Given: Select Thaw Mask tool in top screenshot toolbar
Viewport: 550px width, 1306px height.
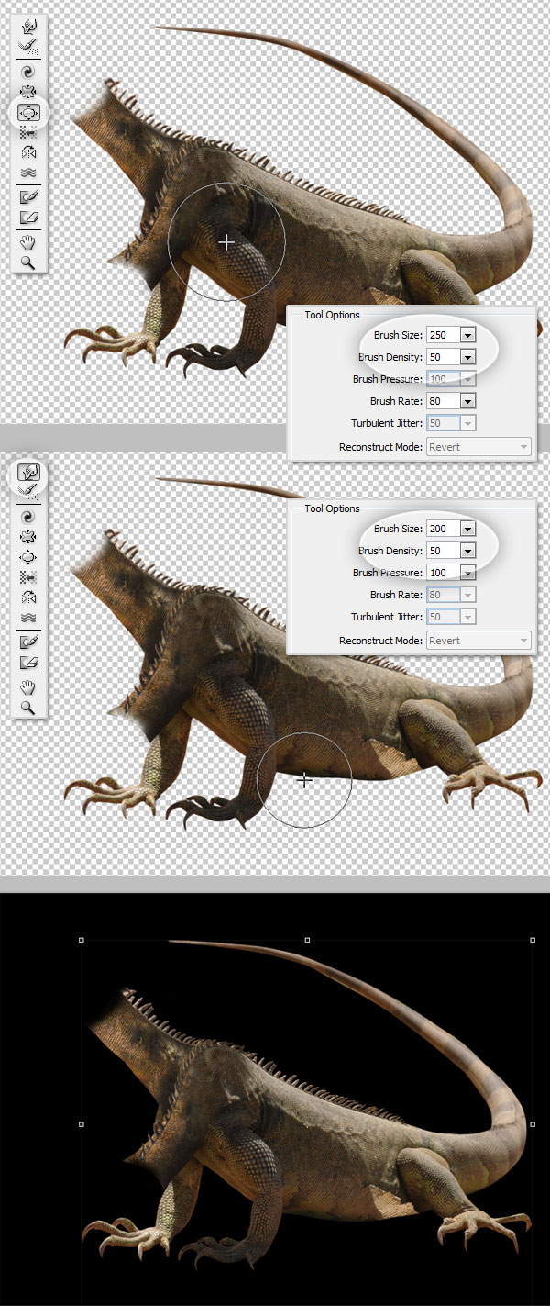Looking at the screenshot, I should [28, 218].
